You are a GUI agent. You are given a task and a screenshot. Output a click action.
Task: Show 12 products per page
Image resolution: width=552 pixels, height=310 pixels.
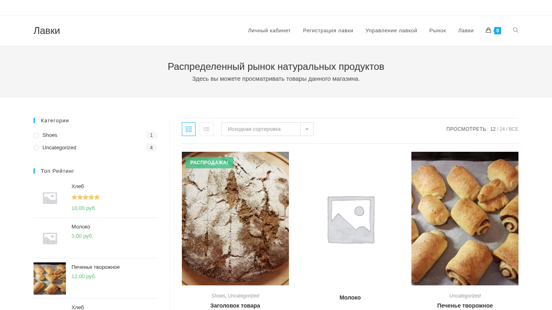click(x=493, y=129)
